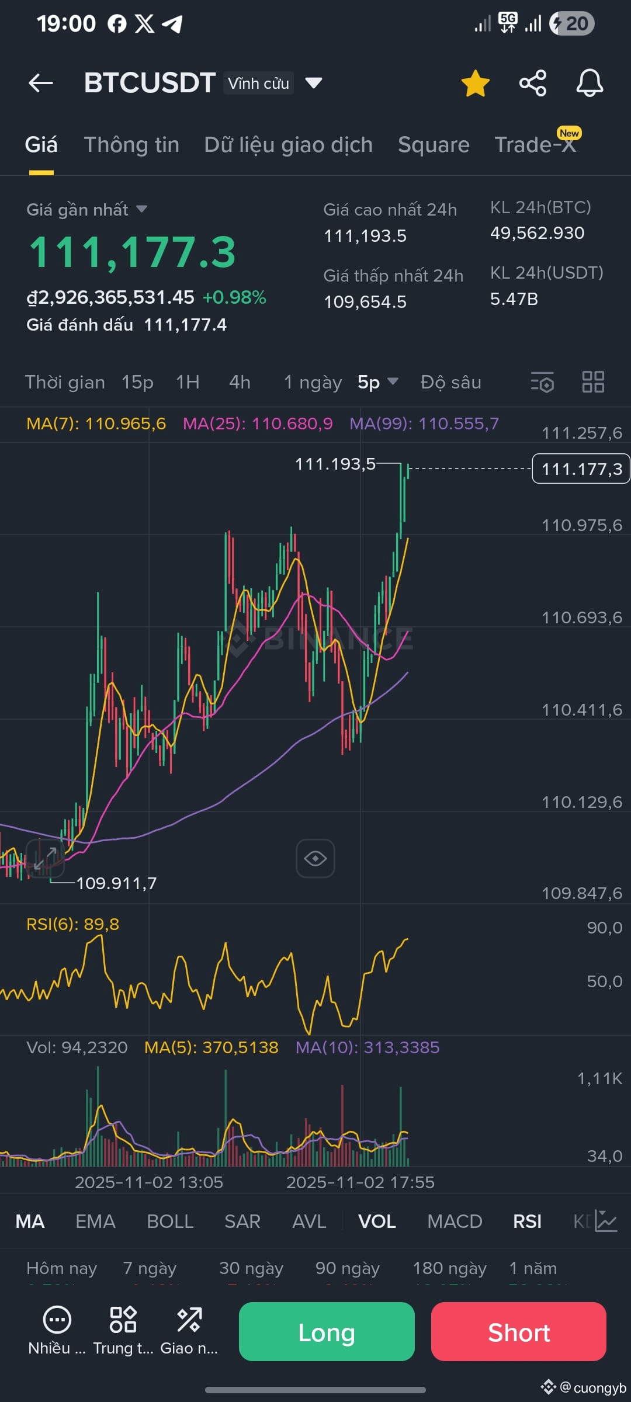Viewport: 631px width, 1402px height.
Task: Tap the MA(7) legend value
Action: point(96,424)
